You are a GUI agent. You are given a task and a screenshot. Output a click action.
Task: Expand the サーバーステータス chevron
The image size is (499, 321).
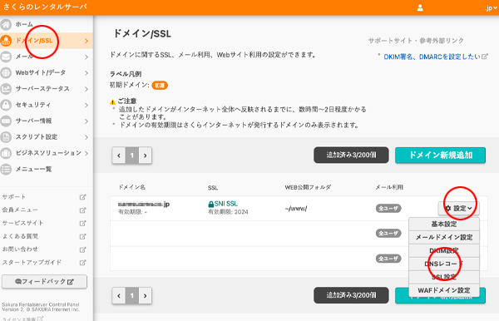click(86, 89)
